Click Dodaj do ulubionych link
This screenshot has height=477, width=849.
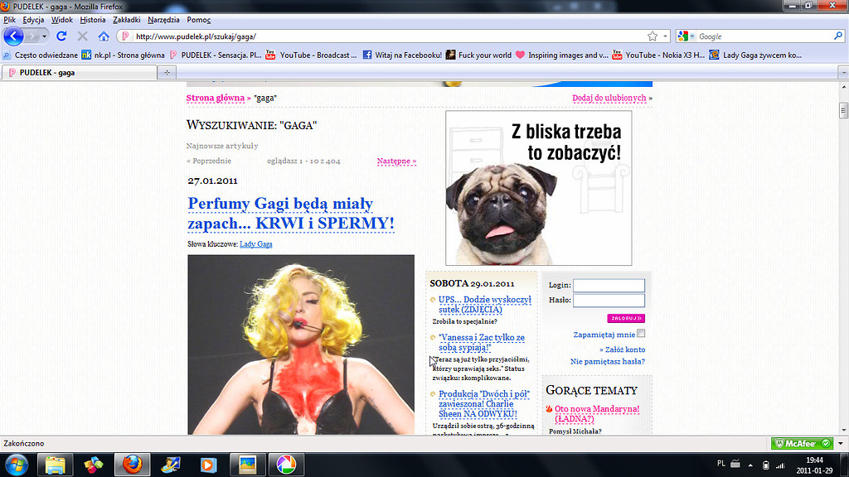pos(609,98)
